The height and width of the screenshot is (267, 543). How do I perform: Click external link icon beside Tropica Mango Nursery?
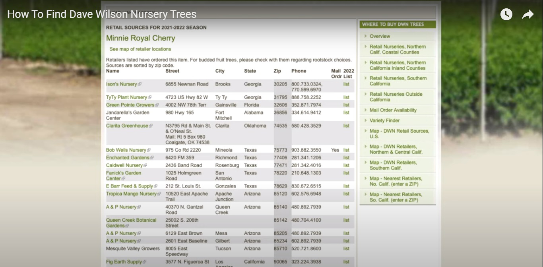point(159,194)
